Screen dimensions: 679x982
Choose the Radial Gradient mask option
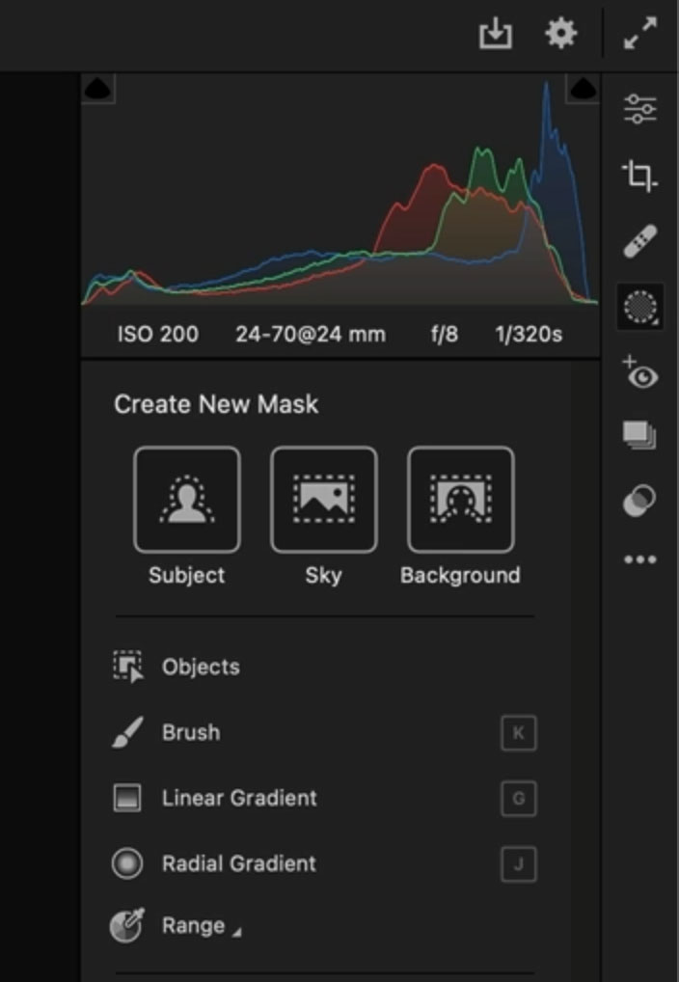[x=239, y=863]
